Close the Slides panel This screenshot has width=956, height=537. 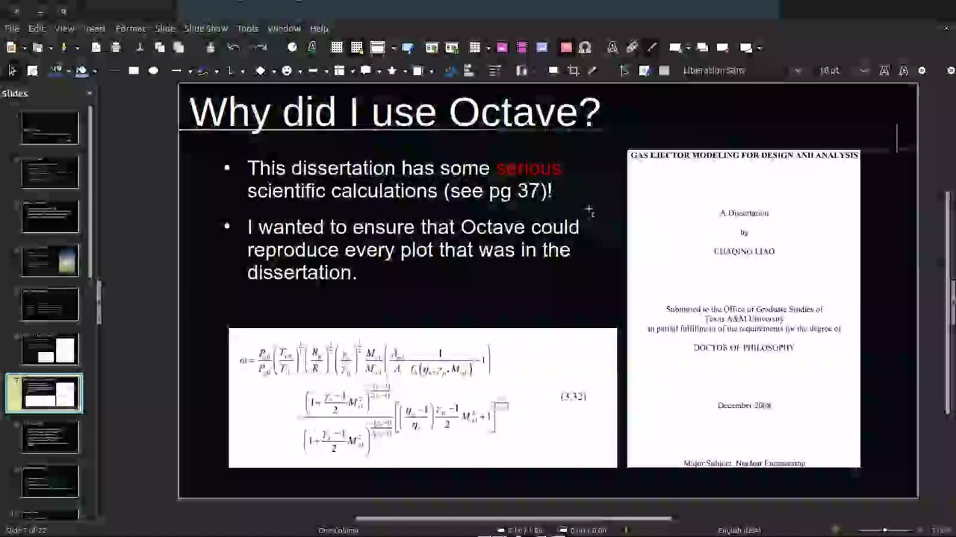[90, 93]
